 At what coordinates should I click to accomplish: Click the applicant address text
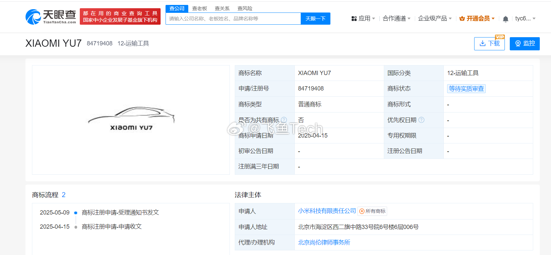(x=358, y=227)
